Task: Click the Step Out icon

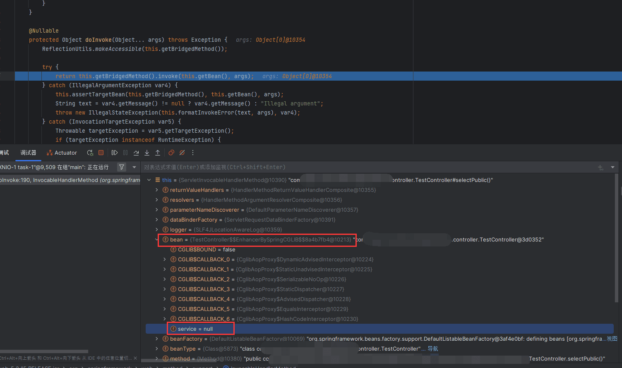Action: point(158,153)
